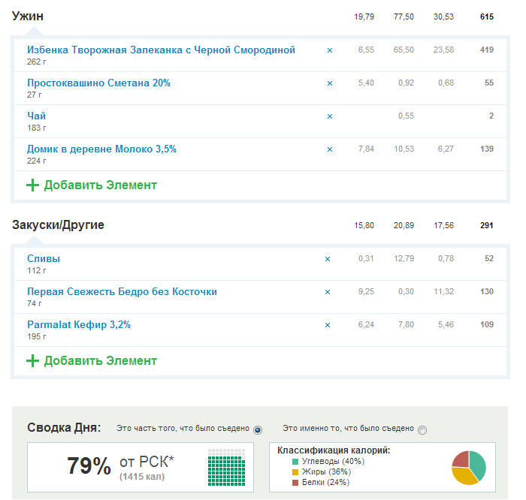
Task: Click 183 г portion under Чай
Action: [37, 128]
